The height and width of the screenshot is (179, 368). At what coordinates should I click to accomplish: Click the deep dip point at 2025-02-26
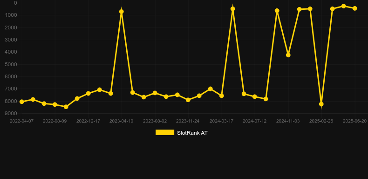coord(321,104)
